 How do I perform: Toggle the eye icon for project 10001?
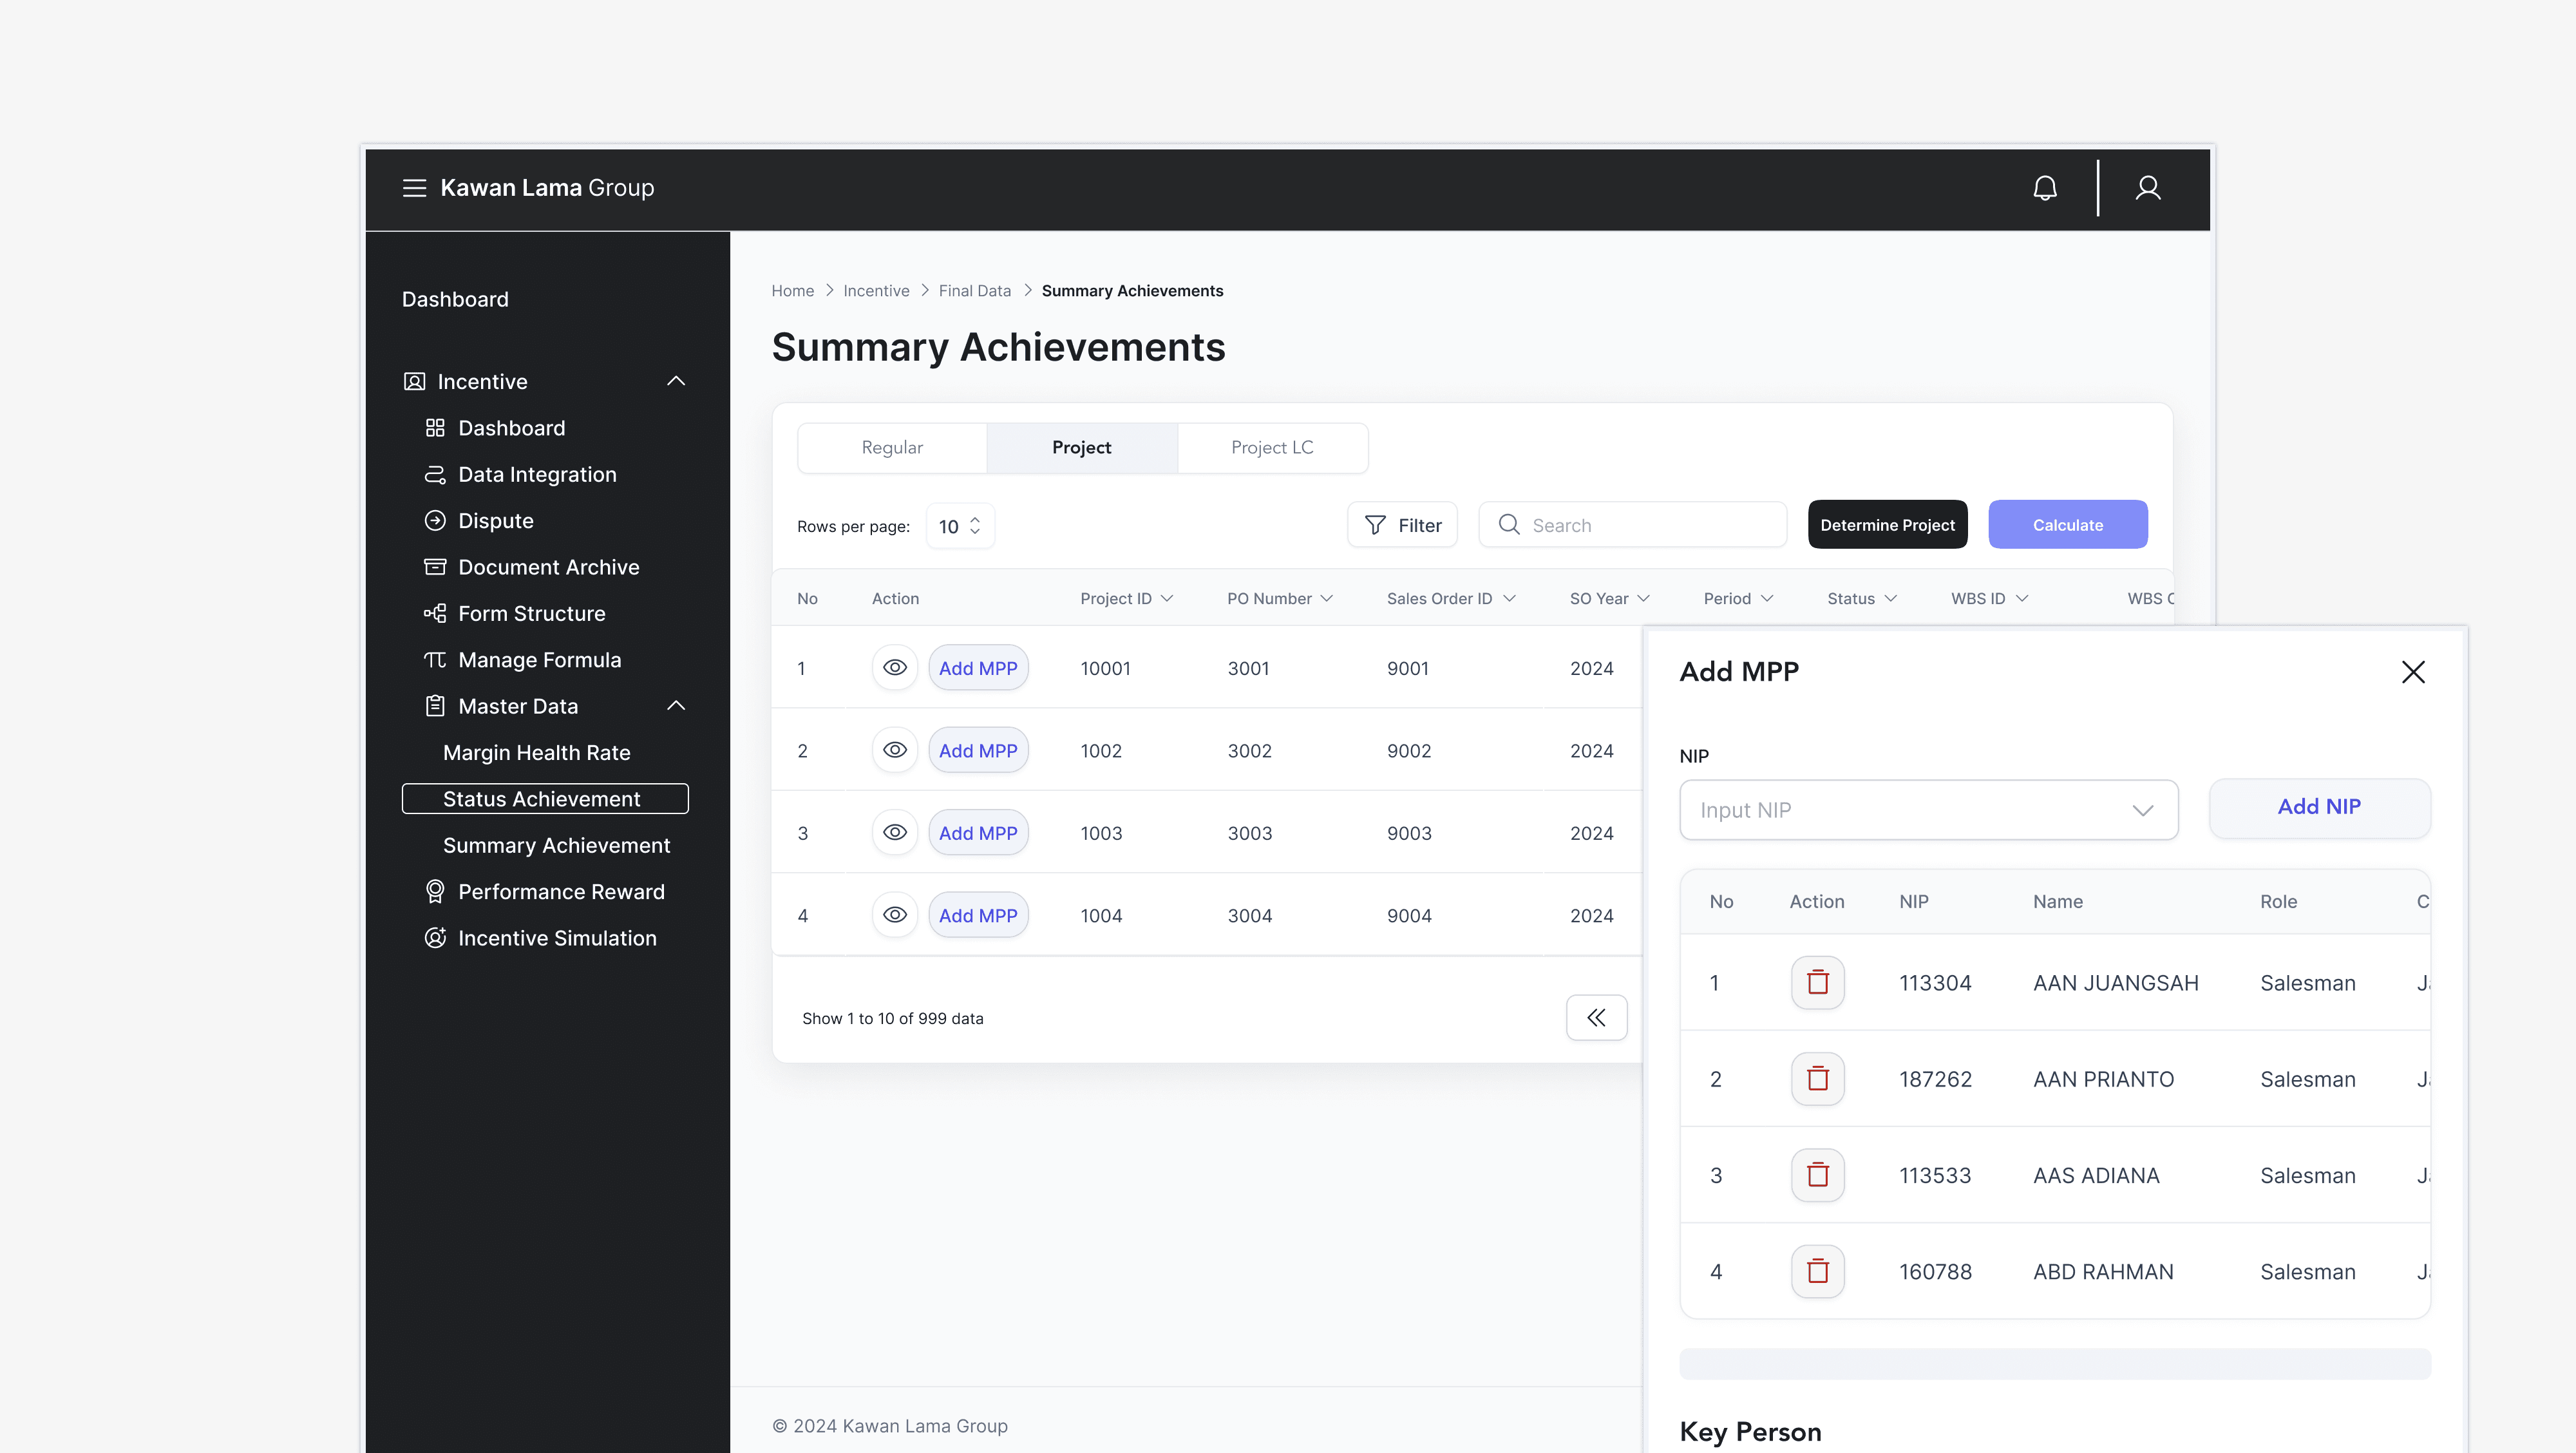(895, 667)
